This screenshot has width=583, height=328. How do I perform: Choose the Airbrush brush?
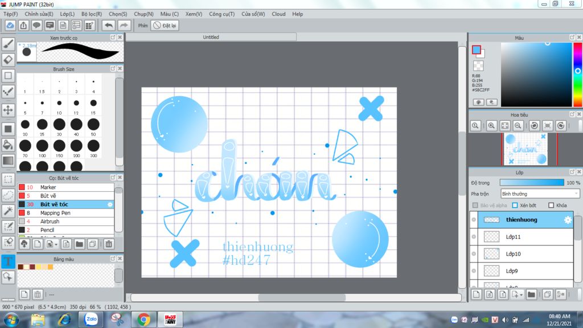pos(66,222)
